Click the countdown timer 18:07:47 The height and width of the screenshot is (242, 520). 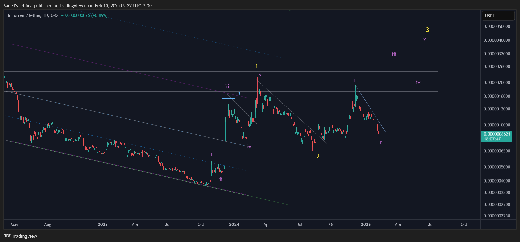click(x=492, y=139)
